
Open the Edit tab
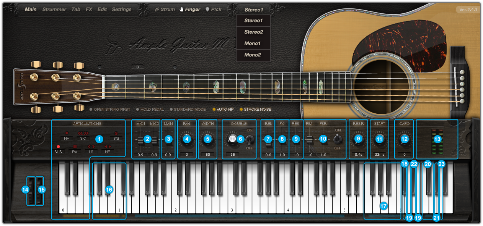click(x=102, y=10)
